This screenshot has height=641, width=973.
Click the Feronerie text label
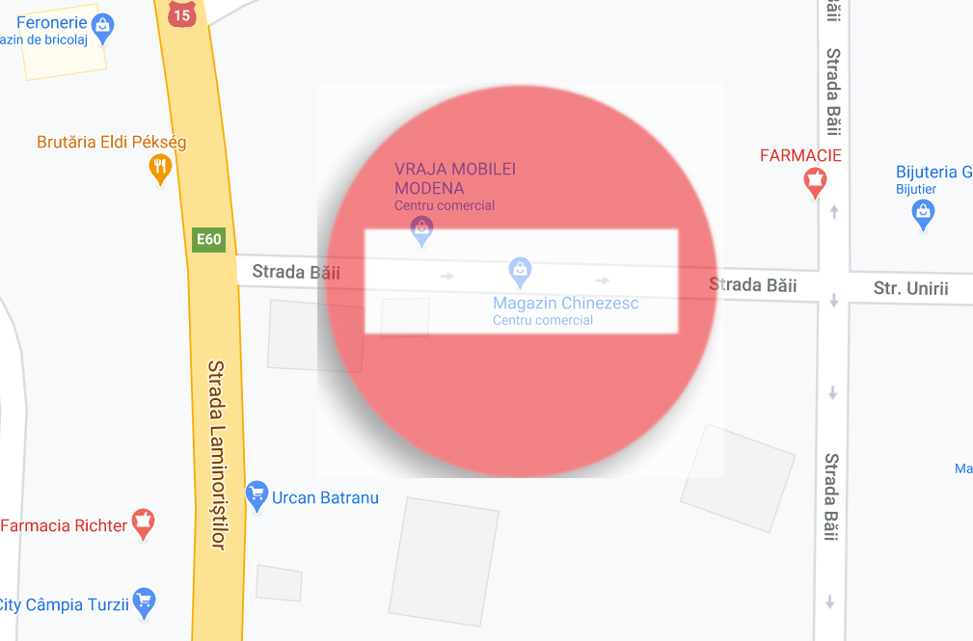[51, 23]
